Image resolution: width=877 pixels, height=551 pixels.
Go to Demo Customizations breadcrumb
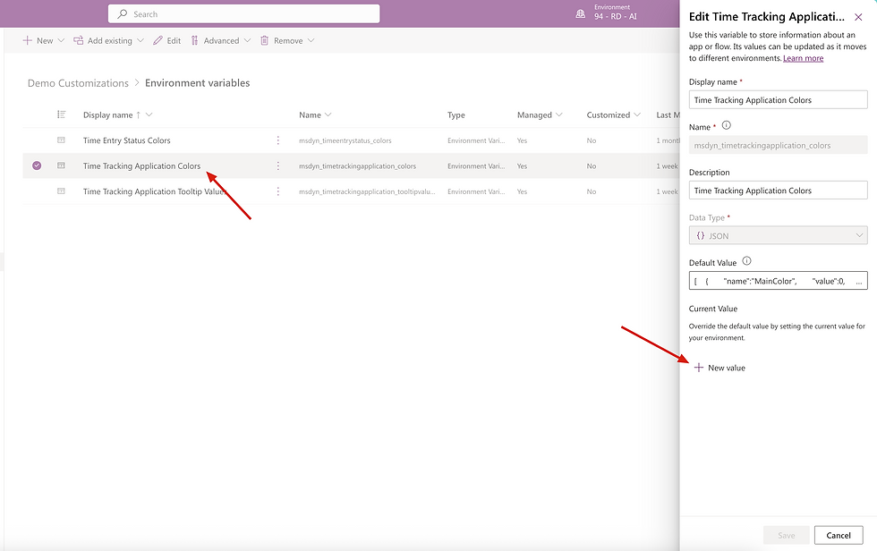point(79,82)
